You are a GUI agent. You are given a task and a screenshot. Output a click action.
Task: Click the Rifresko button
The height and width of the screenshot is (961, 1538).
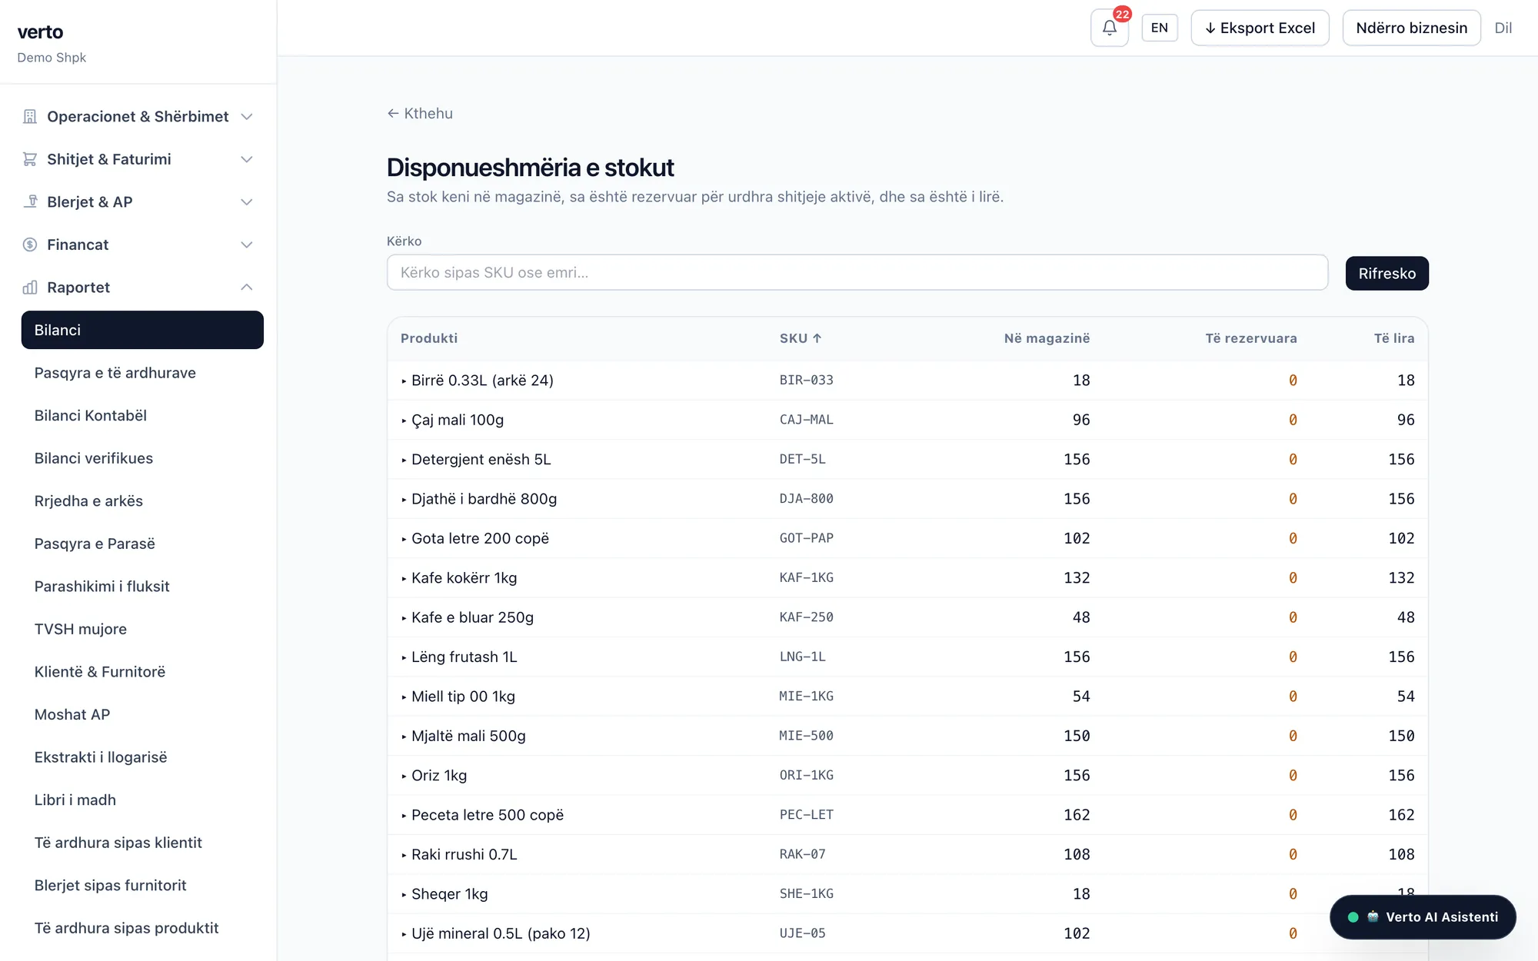click(1387, 273)
